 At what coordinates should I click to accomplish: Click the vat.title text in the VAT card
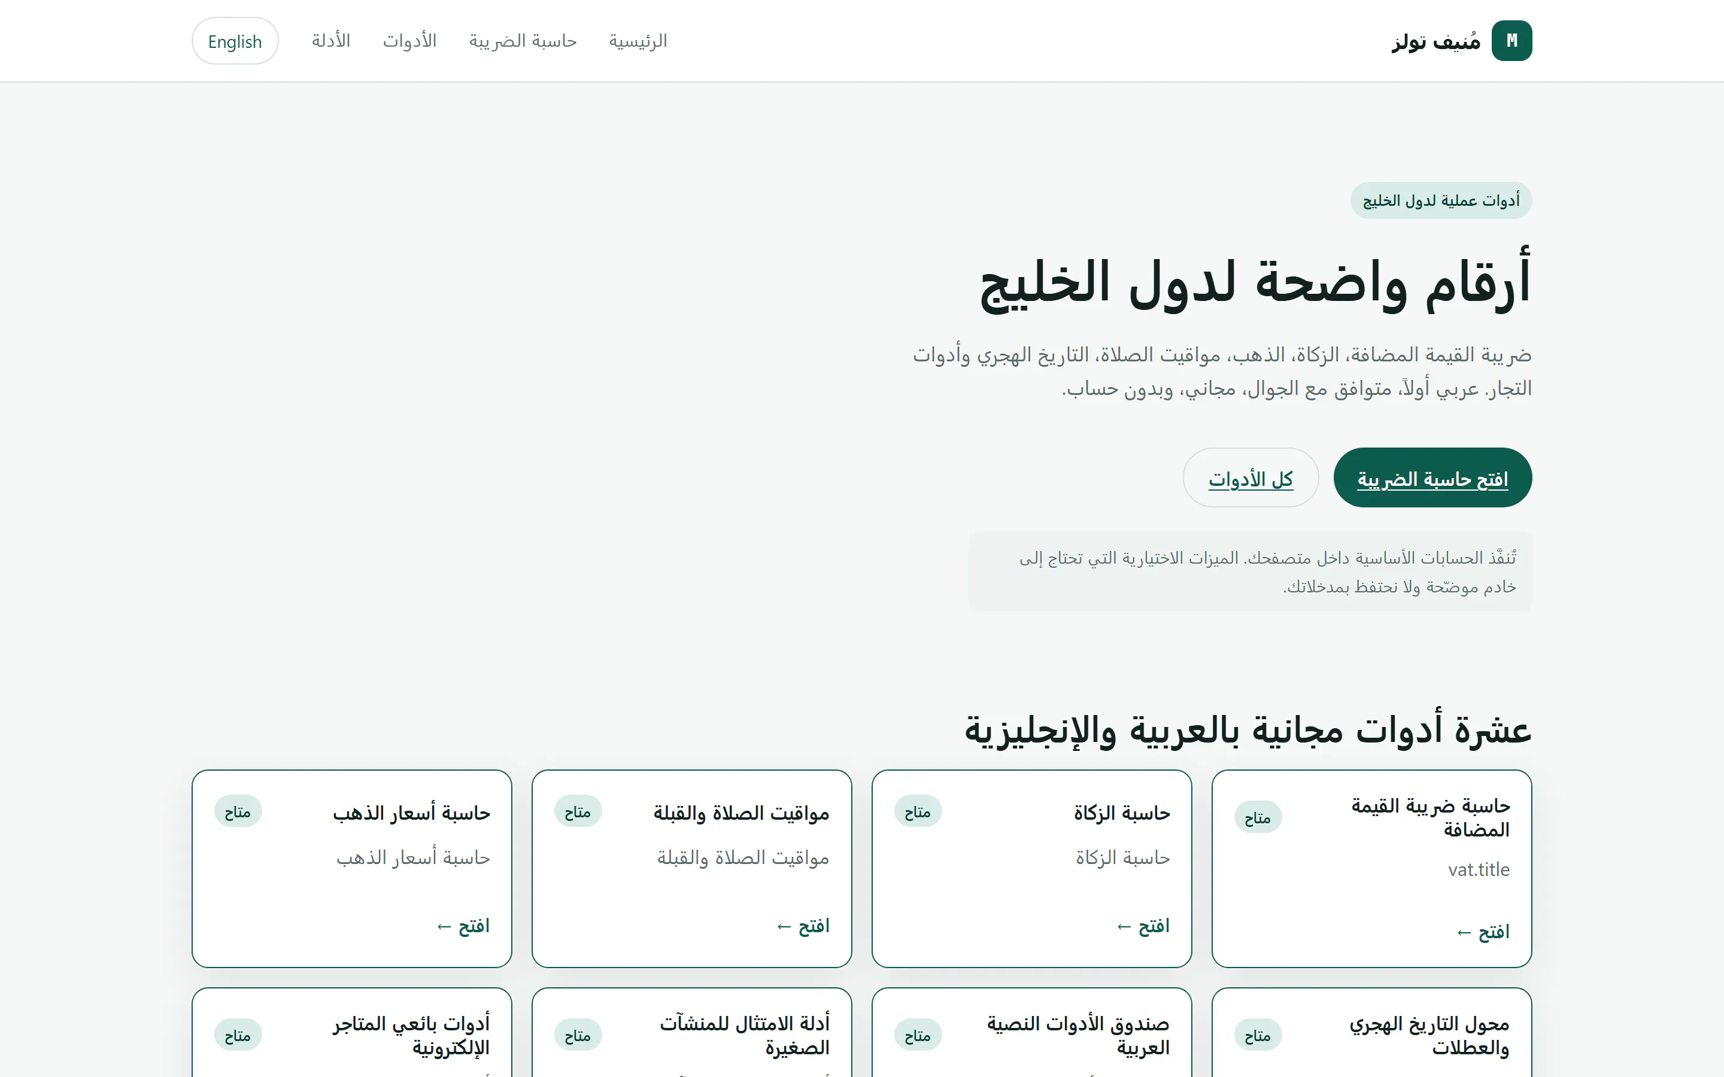pos(1479,869)
